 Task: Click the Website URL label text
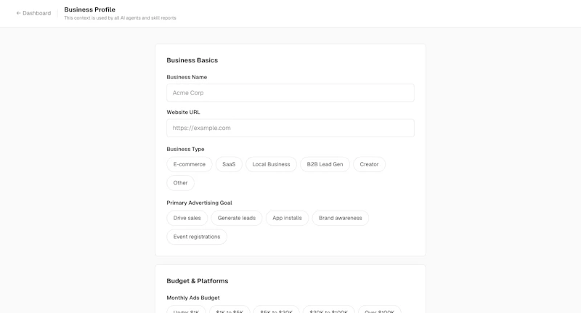pyautogui.click(x=184, y=113)
